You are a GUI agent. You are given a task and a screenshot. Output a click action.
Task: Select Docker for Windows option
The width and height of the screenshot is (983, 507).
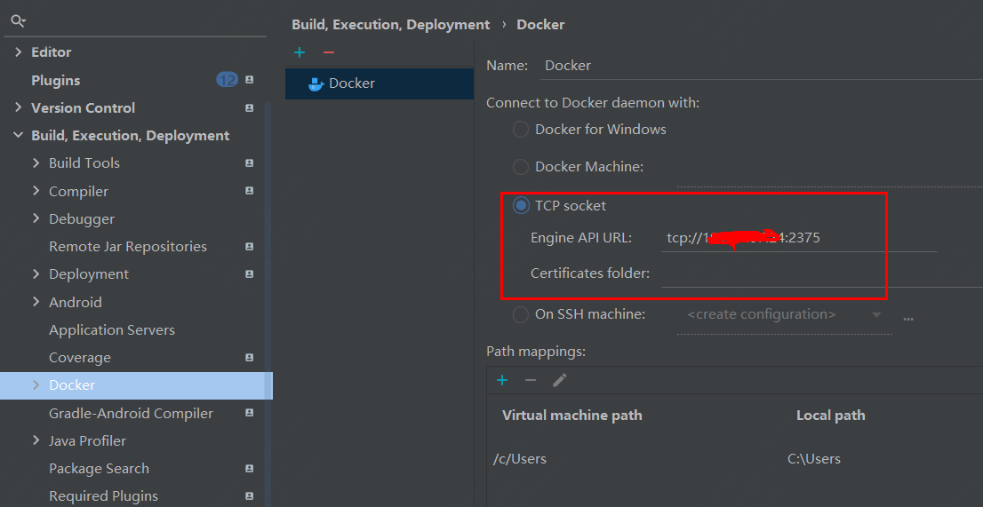click(x=521, y=130)
